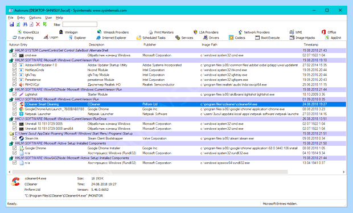Click the Find binoculars toolbar icon
The image size is (353, 213).
[25, 24]
